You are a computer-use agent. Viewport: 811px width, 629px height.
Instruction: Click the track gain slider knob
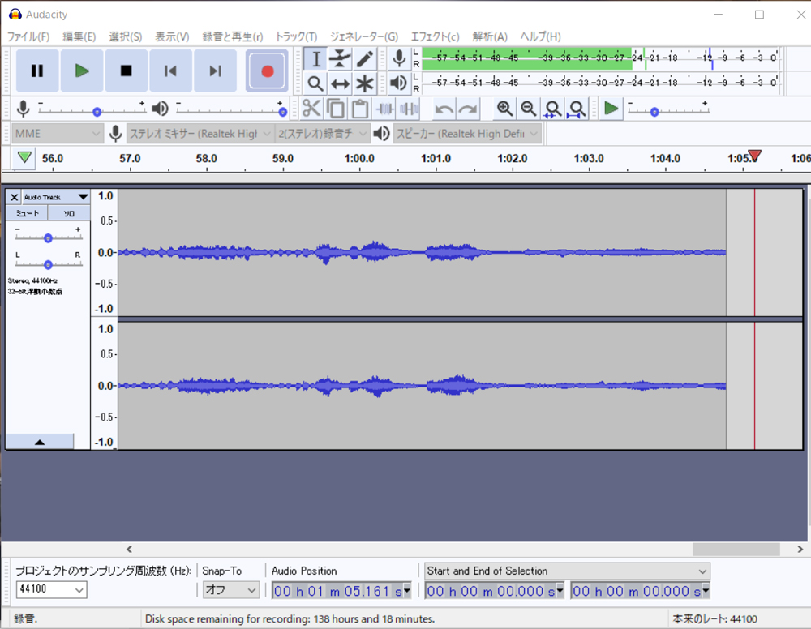[x=48, y=238]
